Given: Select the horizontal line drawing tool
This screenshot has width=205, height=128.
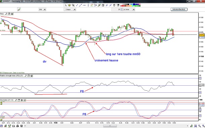Looking at the screenshot, I should (84, 5).
